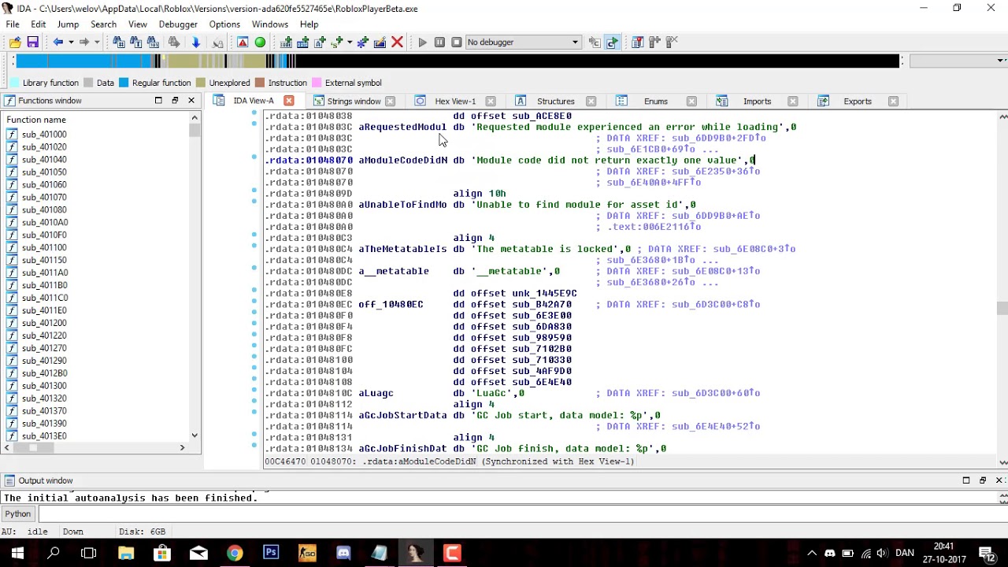The image size is (1008, 567).
Task: Open the back arrow history dropdown
Action: [x=70, y=43]
